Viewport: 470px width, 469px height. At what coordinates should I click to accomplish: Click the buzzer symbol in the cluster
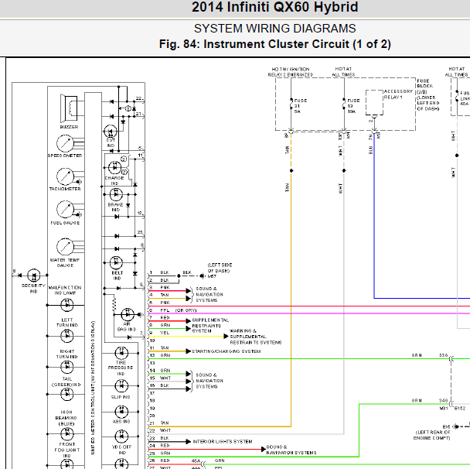point(69,108)
